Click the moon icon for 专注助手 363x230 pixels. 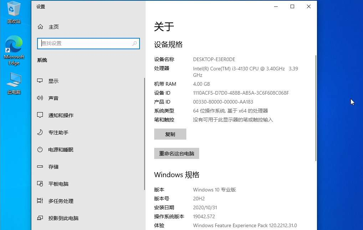[x=40, y=132]
